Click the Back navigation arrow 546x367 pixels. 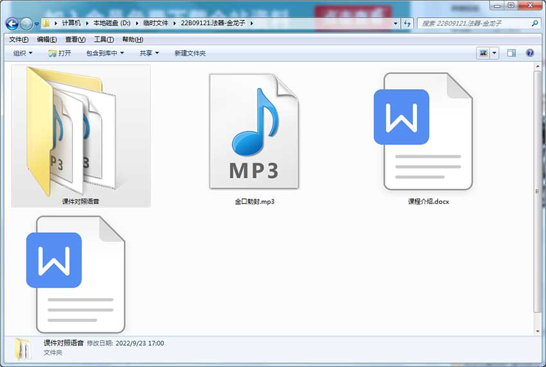pos(12,24)
